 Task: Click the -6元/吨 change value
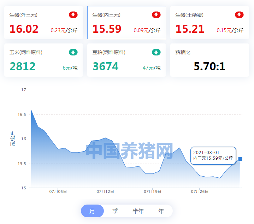coord(69,68)
